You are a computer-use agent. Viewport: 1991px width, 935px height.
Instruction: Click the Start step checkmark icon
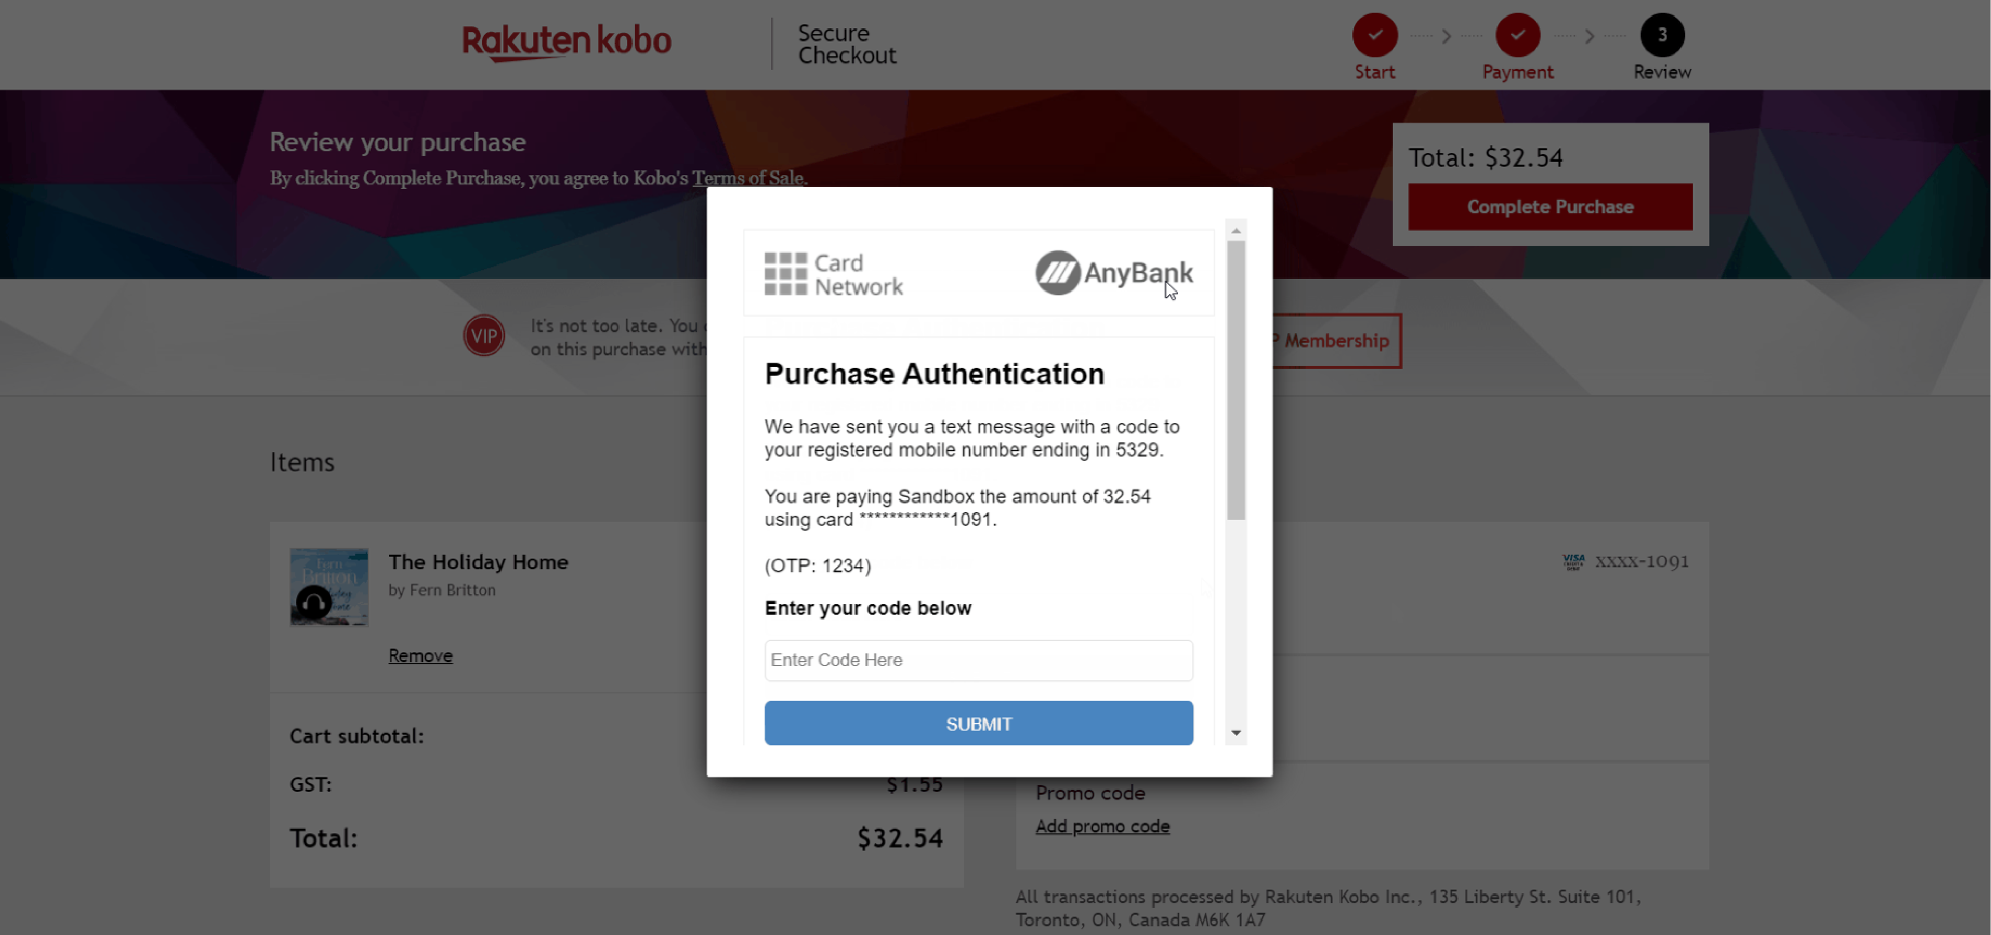1375,34
